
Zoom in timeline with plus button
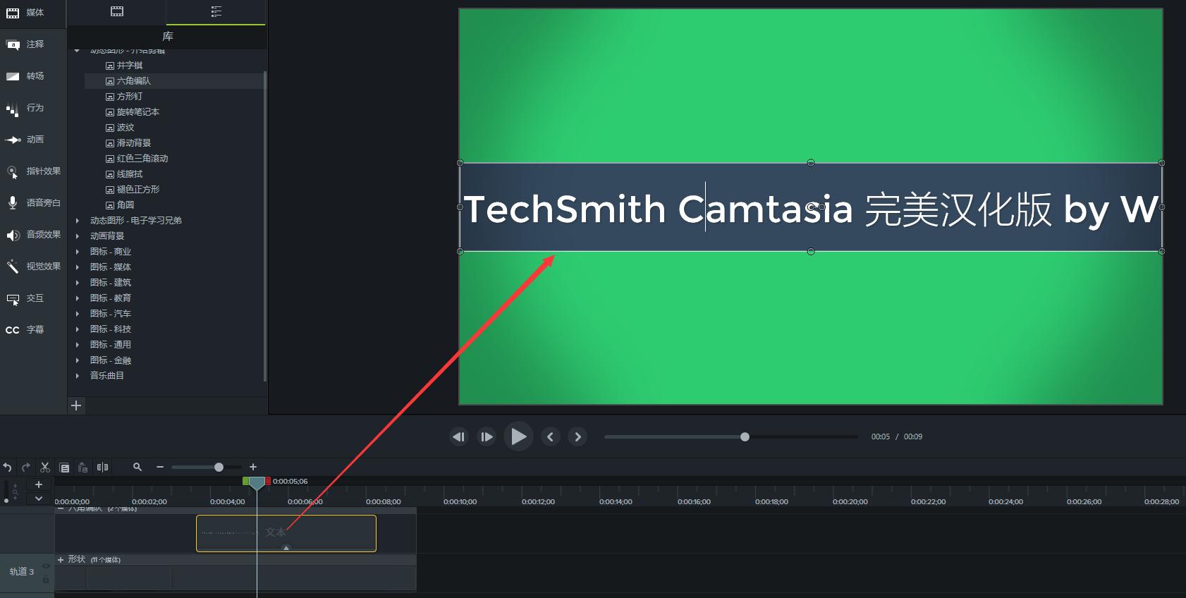click(253, 467)
